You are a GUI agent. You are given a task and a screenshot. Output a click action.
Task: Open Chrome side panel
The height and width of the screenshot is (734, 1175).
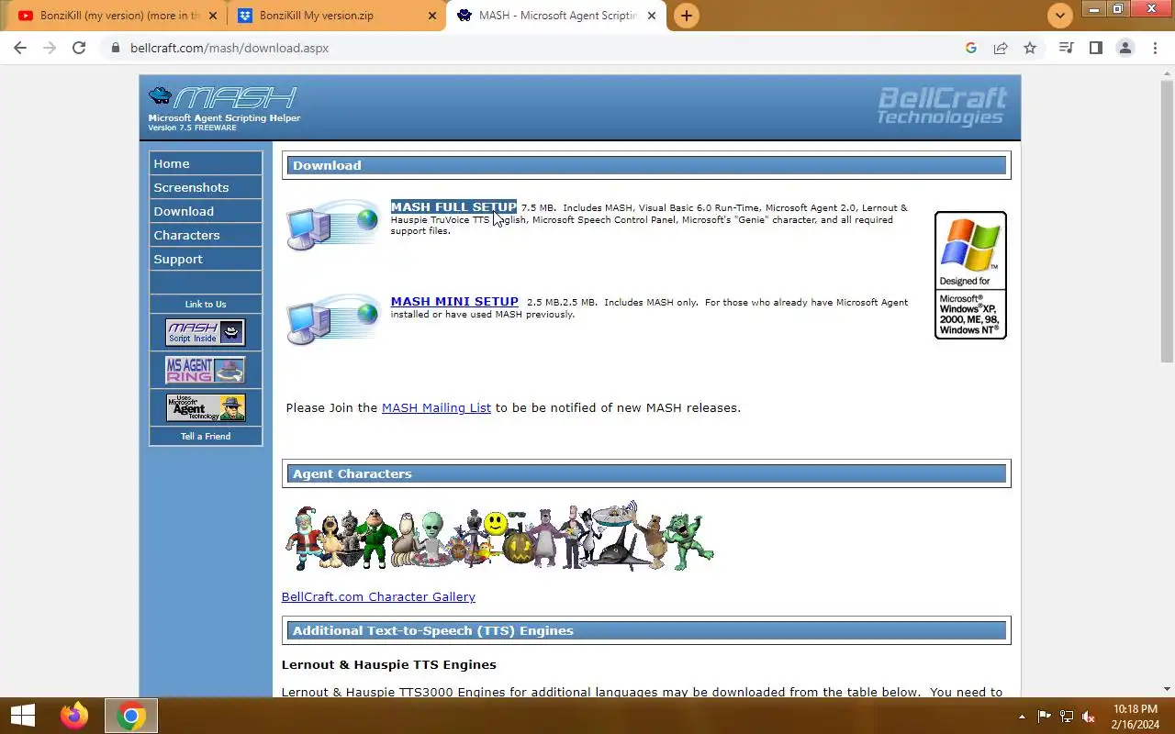[1095, 48]
